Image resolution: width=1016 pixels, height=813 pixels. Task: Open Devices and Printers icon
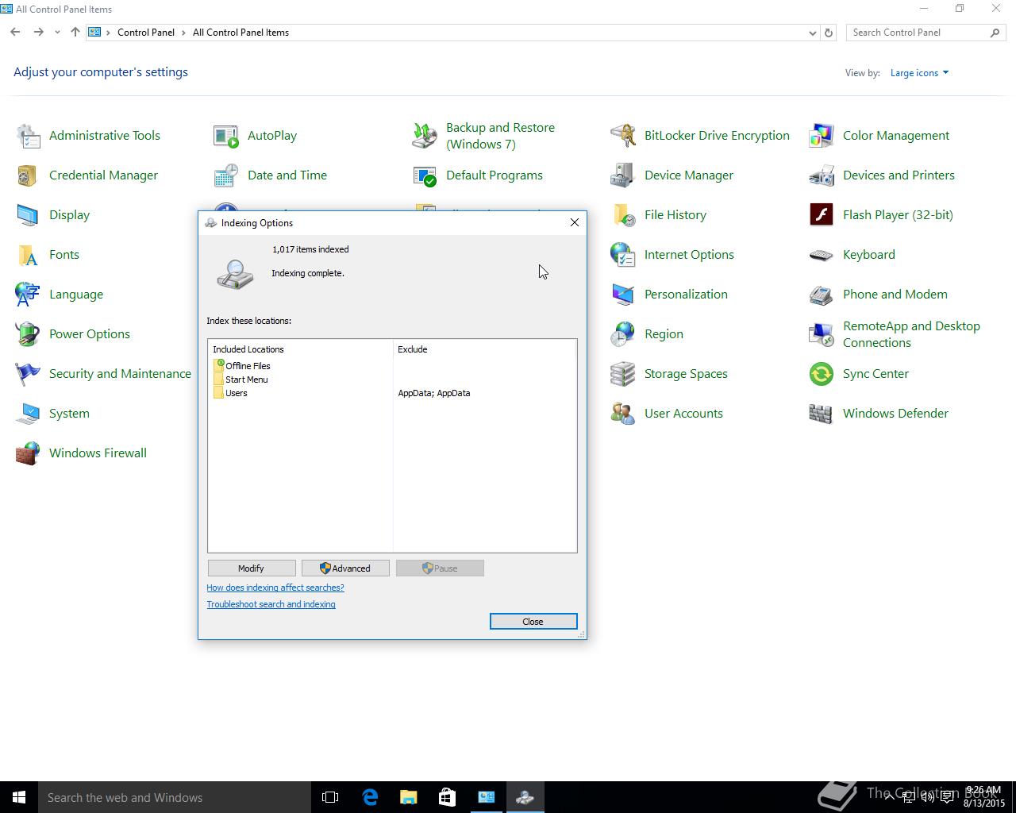[822, 175]
